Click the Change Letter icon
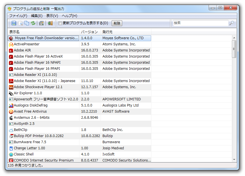The image size is (245, 176). pos(11,148)
